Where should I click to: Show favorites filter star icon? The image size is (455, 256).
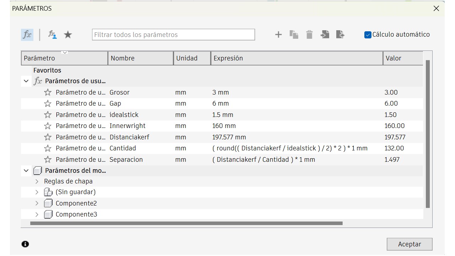click(68, 34)
